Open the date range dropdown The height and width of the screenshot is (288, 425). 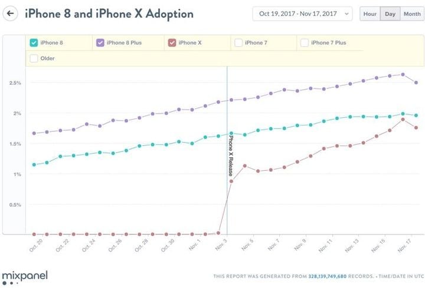[302, 14]
